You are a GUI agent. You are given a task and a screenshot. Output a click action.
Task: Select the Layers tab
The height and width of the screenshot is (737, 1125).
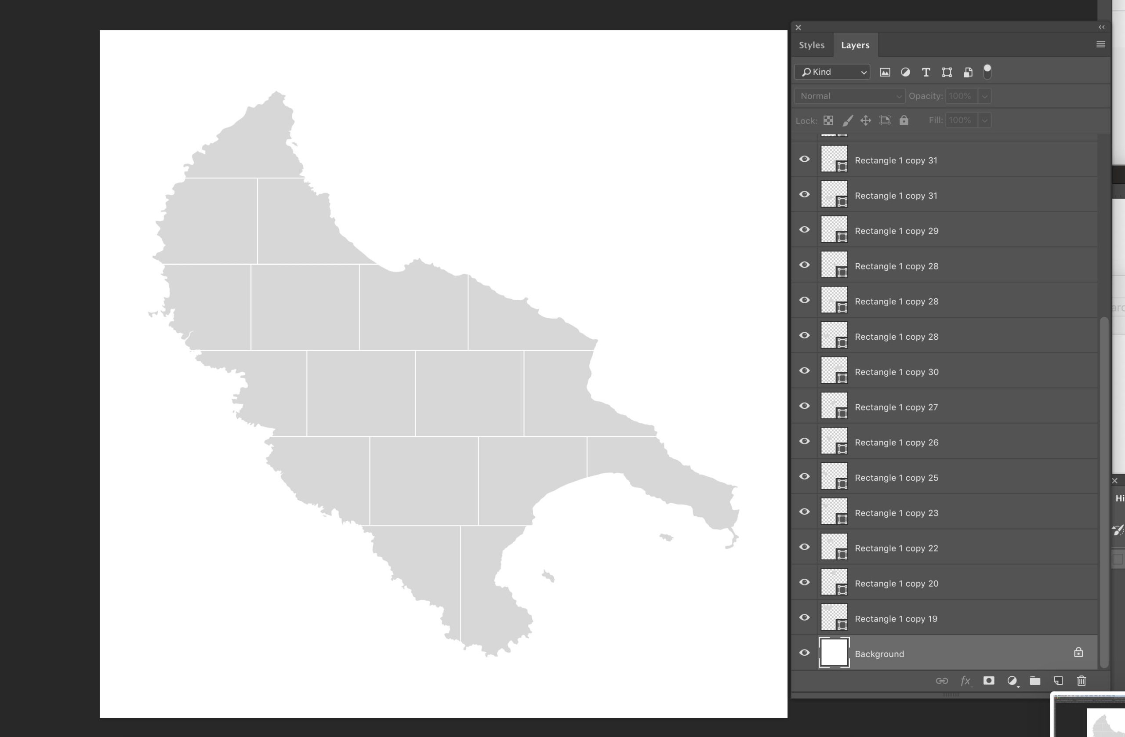[855, 45]
